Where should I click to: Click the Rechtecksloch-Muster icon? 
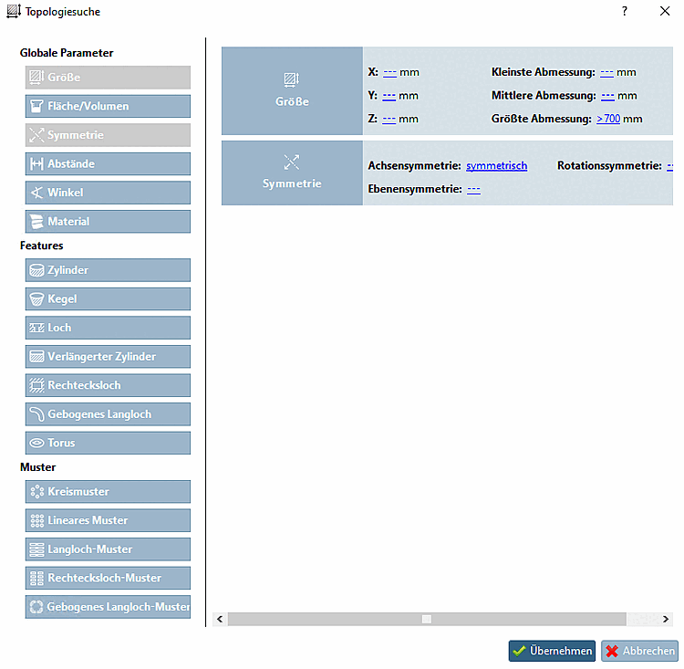36,578
